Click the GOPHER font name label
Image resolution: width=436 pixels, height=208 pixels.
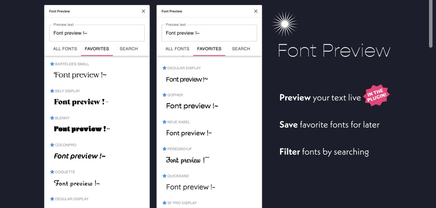coord(175,95)
